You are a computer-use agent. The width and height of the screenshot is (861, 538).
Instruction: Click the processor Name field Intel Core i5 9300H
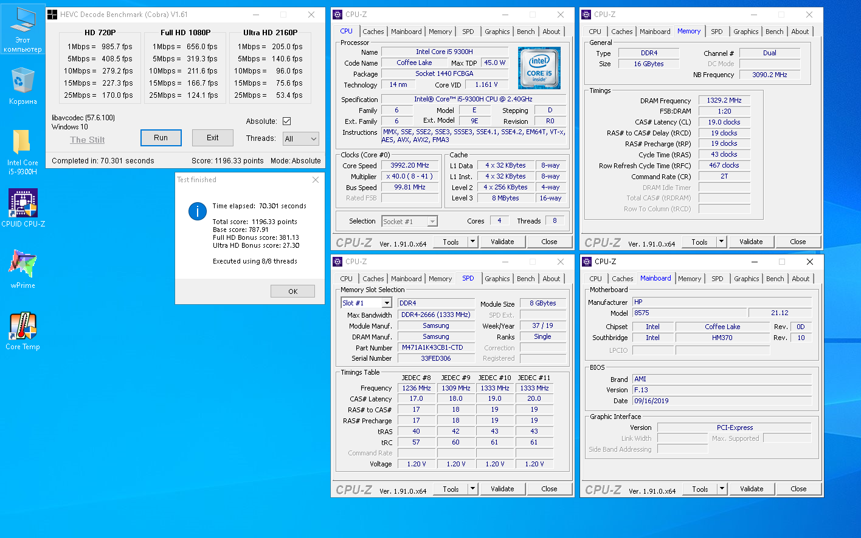click(444, 52)
